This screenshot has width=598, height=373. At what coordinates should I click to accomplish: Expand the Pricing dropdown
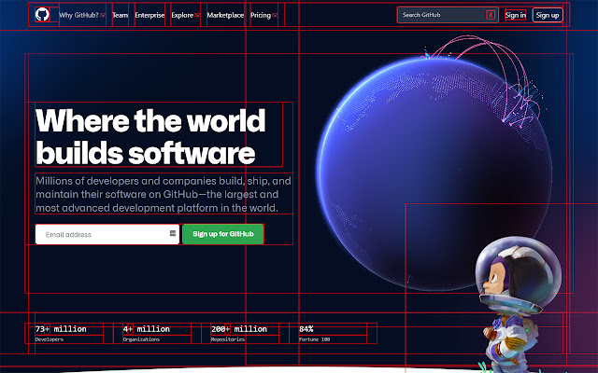click(x=263, y=15)
